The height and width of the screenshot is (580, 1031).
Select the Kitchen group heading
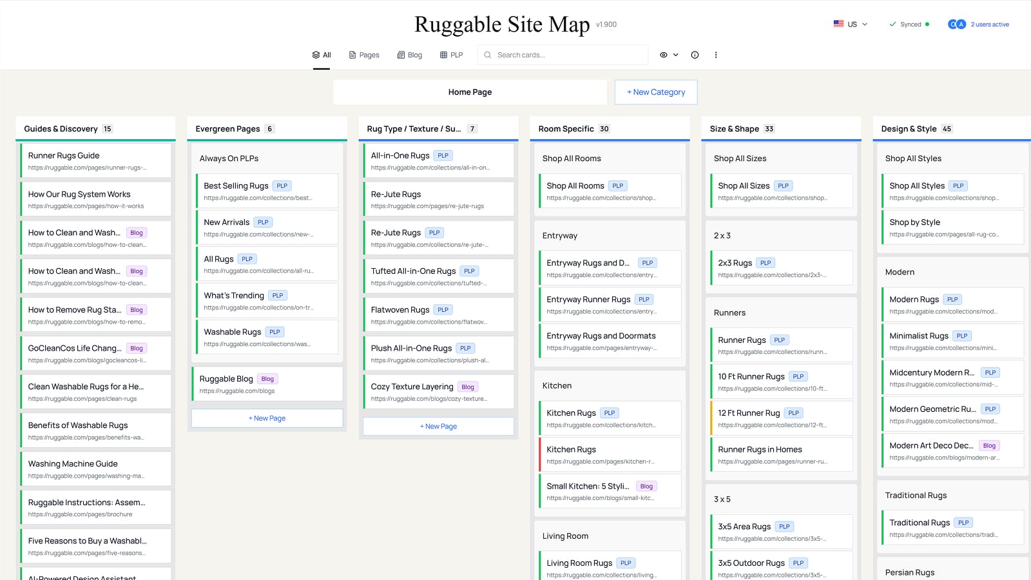tap(557, 385)
